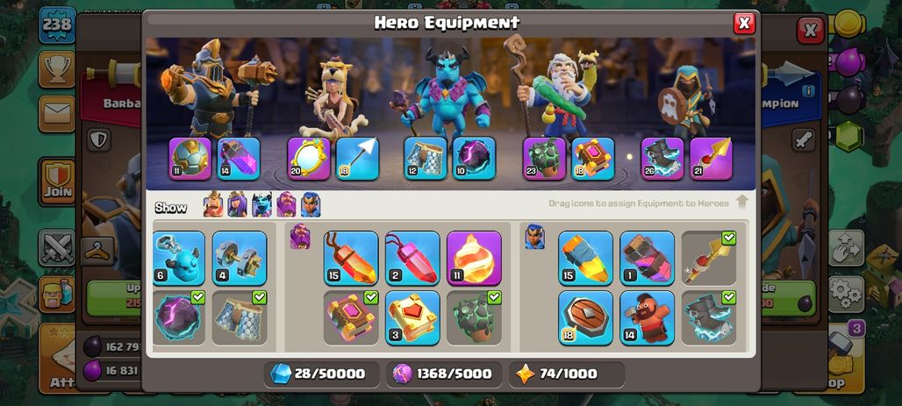Filter equipment by Barbarian King
902x406 pixels.
click(213, 204)
